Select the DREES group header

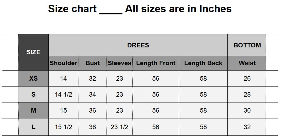(x=138, y=45)
